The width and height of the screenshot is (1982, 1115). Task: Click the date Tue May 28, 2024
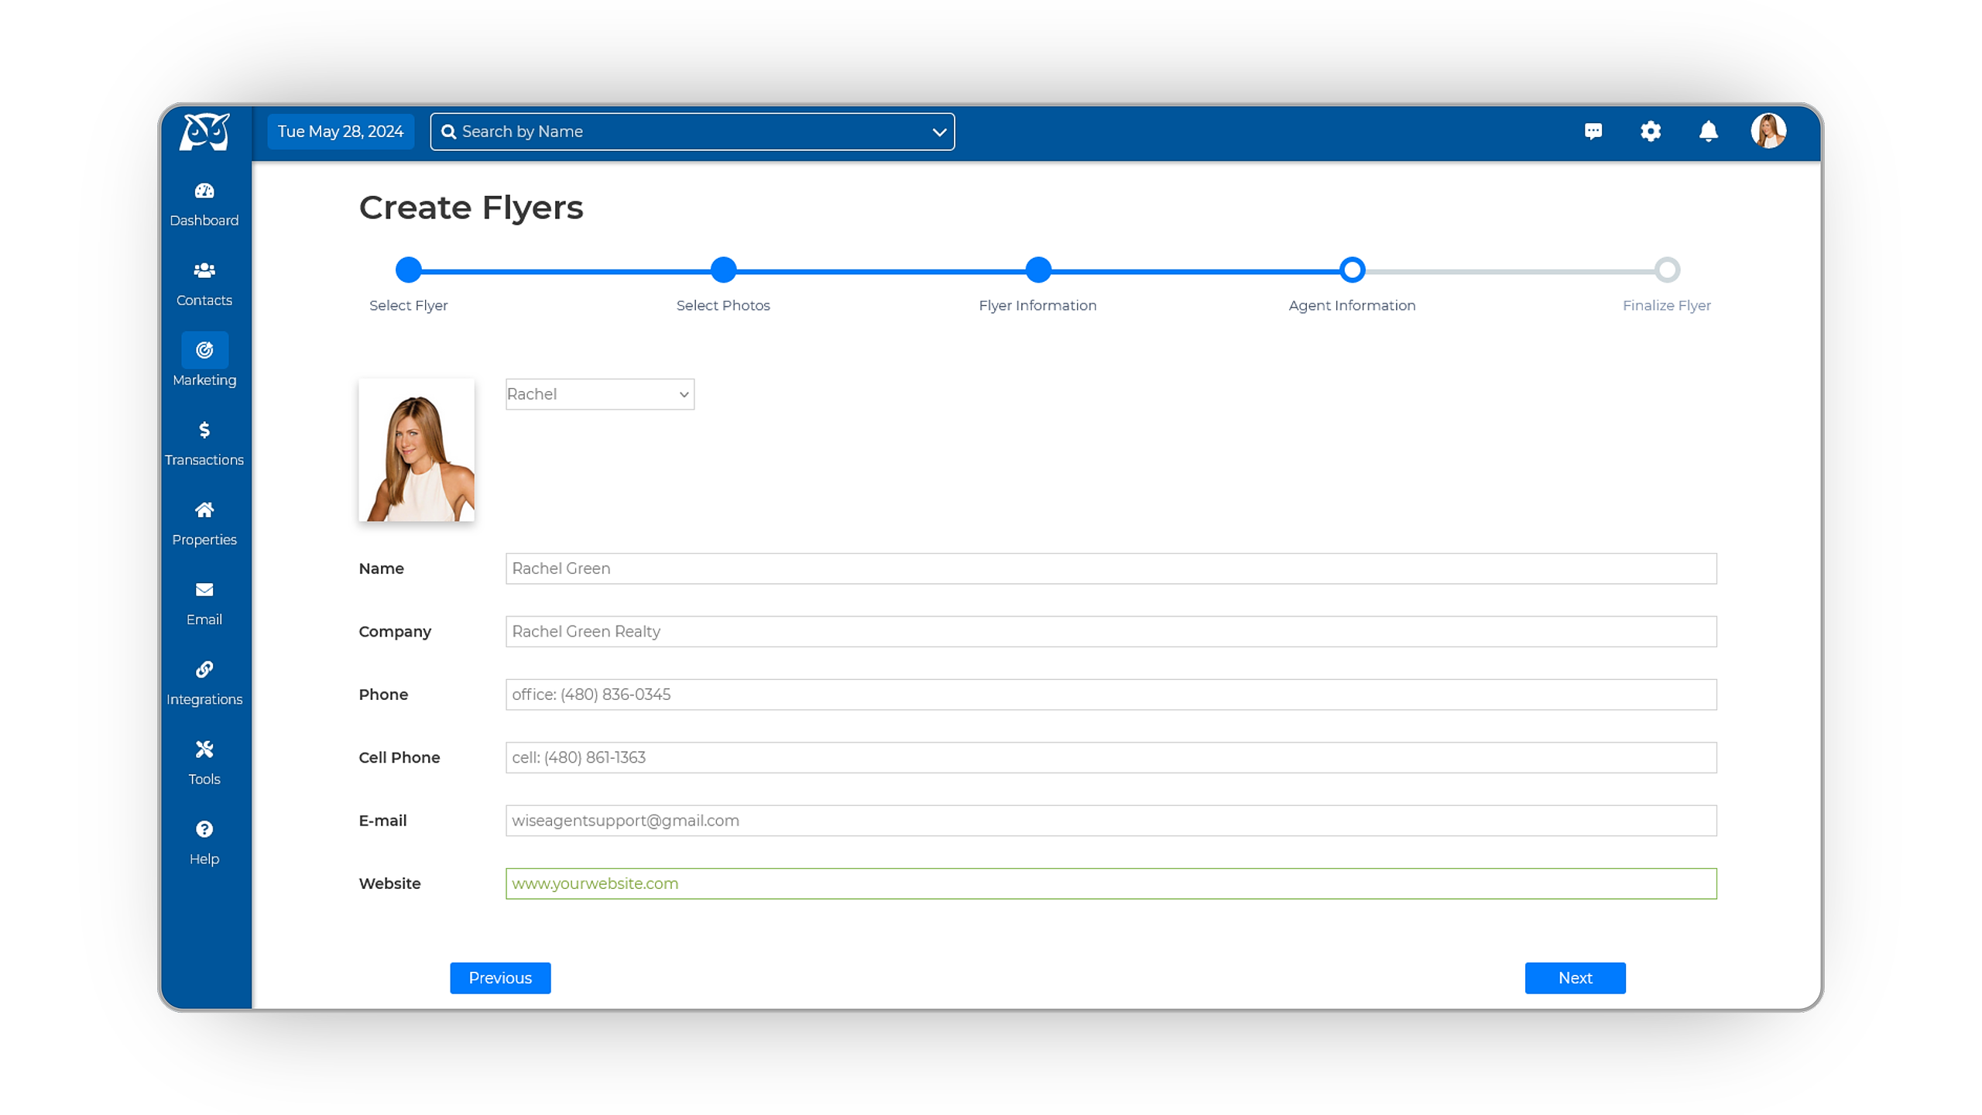[341, 132]
